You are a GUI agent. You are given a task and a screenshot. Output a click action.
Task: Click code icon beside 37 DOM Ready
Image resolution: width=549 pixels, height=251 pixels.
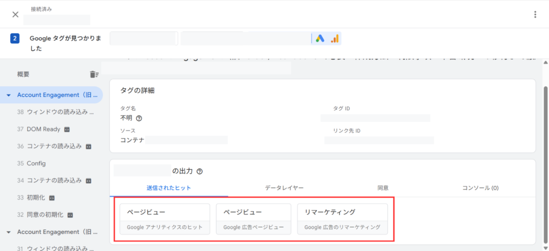point(67,130)
